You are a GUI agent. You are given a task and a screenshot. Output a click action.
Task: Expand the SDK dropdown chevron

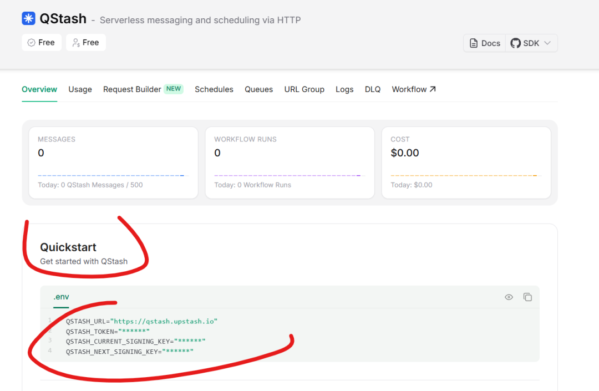click(x=547, y=43)
